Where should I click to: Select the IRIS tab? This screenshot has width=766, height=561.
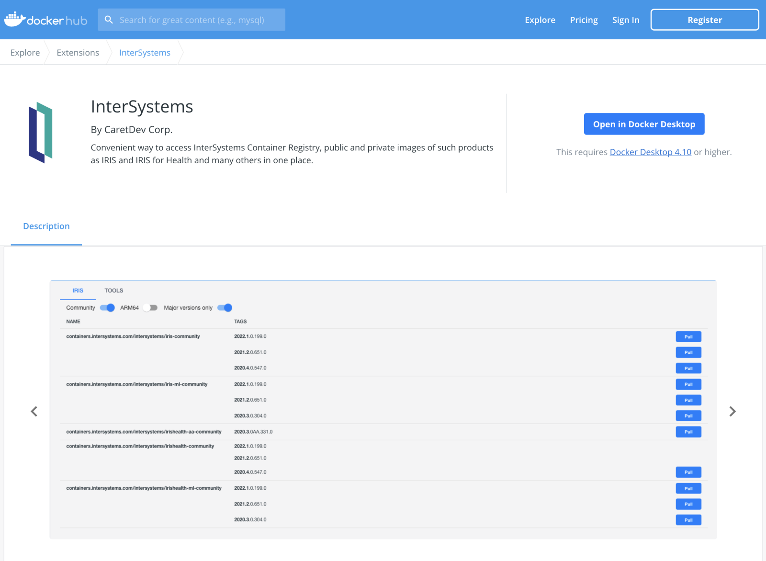(x=78, y=291)
